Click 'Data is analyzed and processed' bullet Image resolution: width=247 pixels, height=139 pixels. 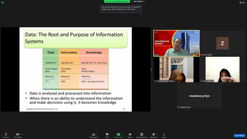(70, 93)
